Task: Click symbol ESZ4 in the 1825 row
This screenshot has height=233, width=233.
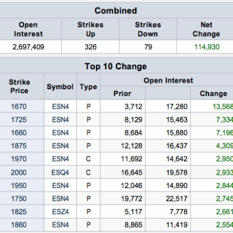Action: pos(61,212)
